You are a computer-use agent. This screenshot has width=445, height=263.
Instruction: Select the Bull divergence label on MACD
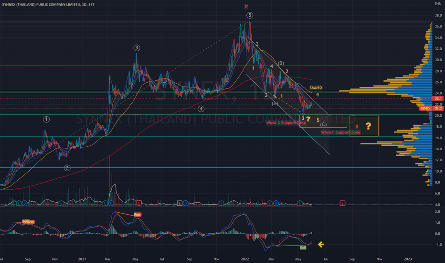tap(303, 248)
